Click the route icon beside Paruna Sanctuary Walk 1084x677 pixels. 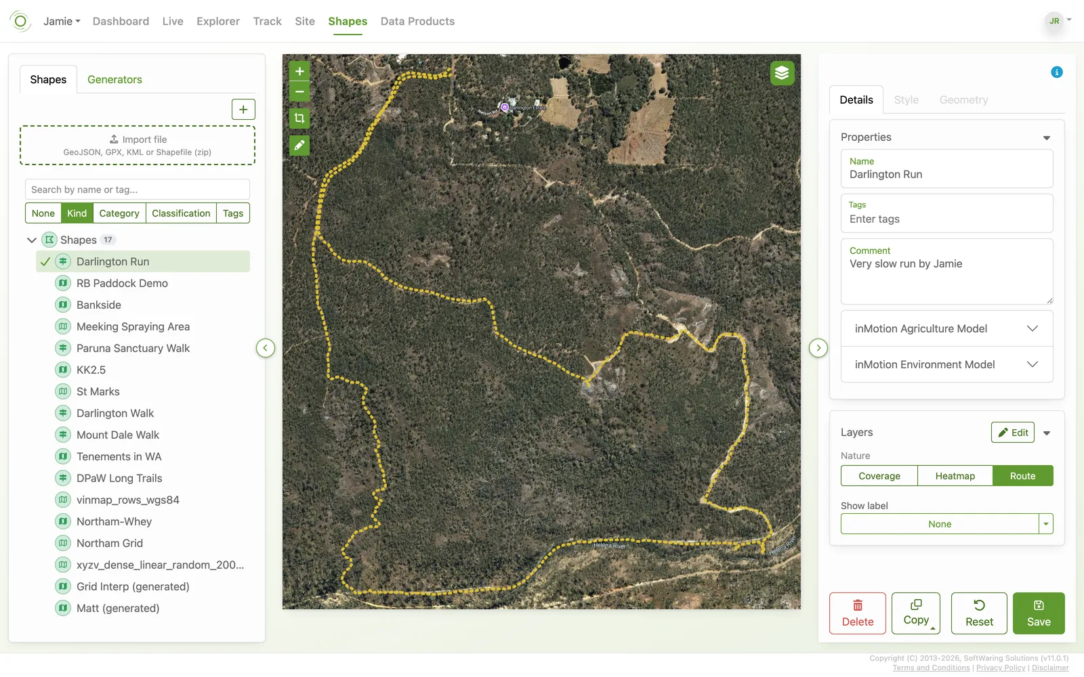point(63,348)
